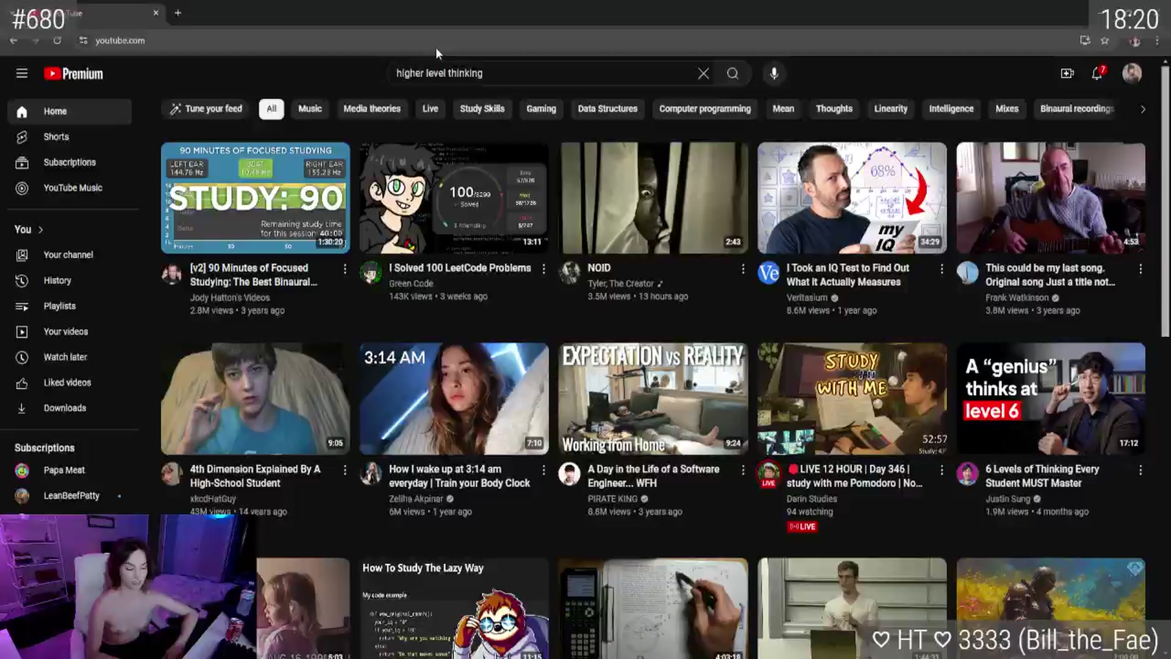Play the STUDY: 90 binaural thumbnail

[x=256, y=198]
